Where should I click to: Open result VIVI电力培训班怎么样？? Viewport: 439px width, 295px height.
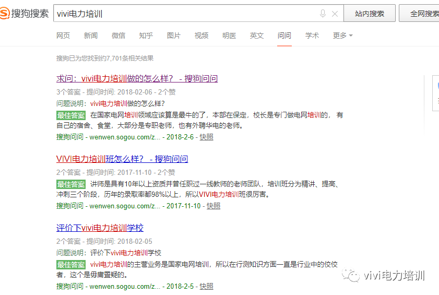click(122, 159)
